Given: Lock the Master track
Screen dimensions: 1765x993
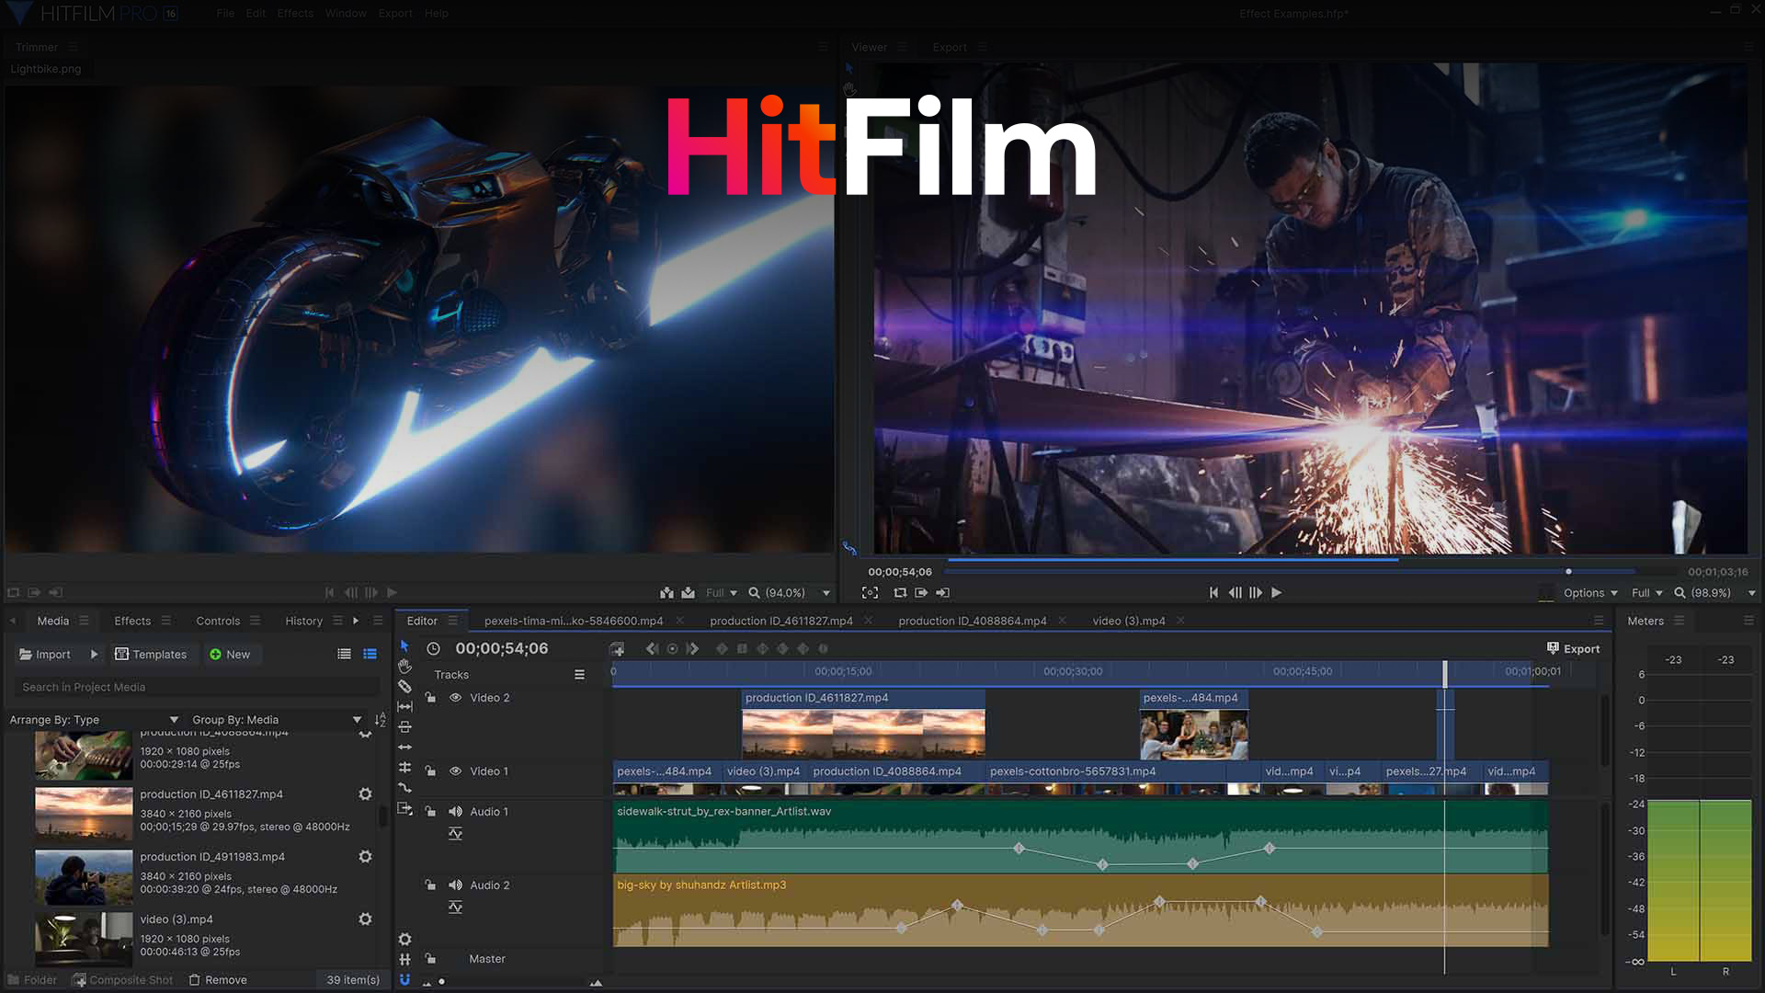Looking at the screenshot, I should click(430, 959).
